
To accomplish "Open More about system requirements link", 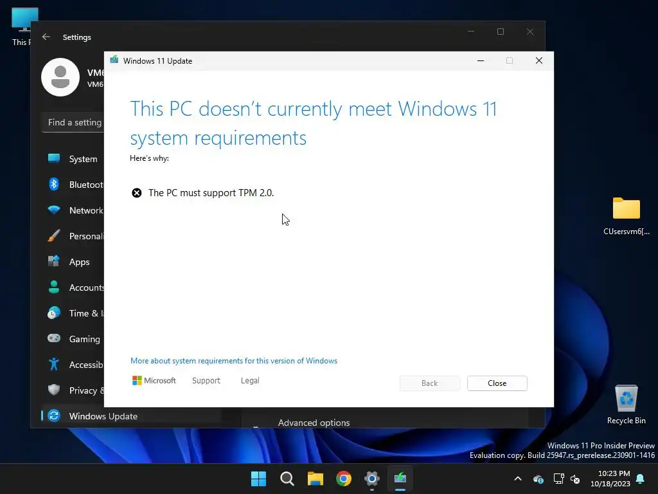I will pos(234,361).
